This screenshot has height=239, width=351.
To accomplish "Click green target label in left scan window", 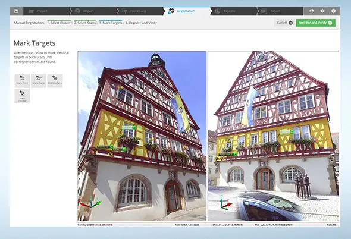I will pyautogui.click(x=129, y=127).
